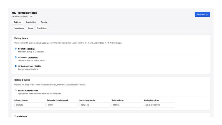This screenshot has height=125, width=222.
Task: Click 'Partner pickup locations' description
Action: (28, 69)
